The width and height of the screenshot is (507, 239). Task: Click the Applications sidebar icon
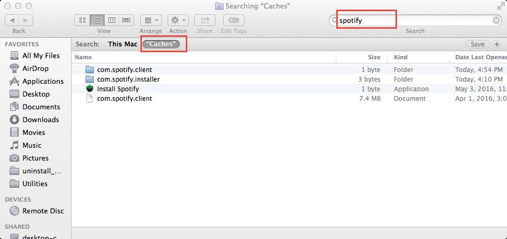[14, 81]
